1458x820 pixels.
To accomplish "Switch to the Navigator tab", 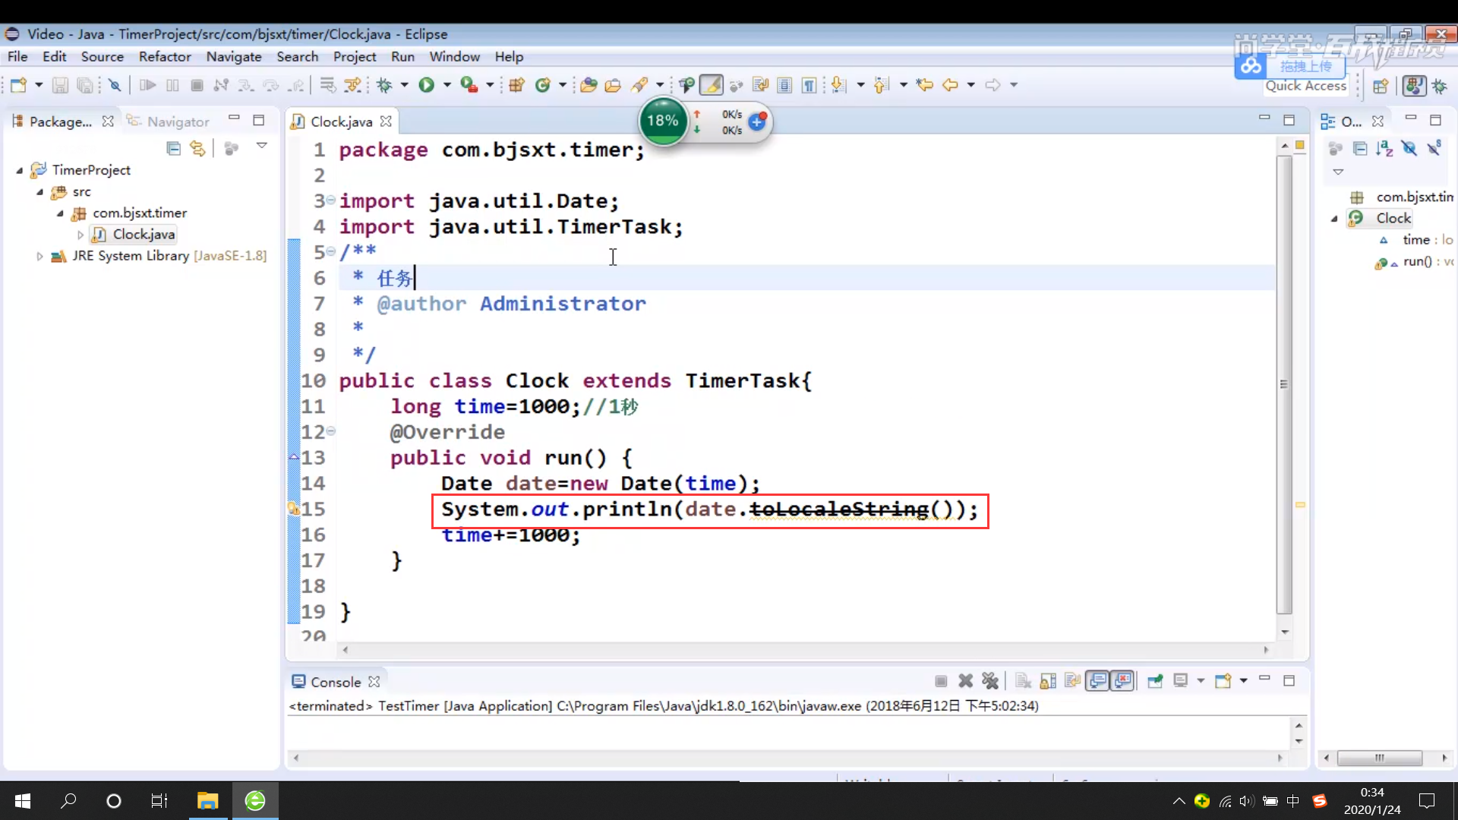I will [x=169, y=121].
